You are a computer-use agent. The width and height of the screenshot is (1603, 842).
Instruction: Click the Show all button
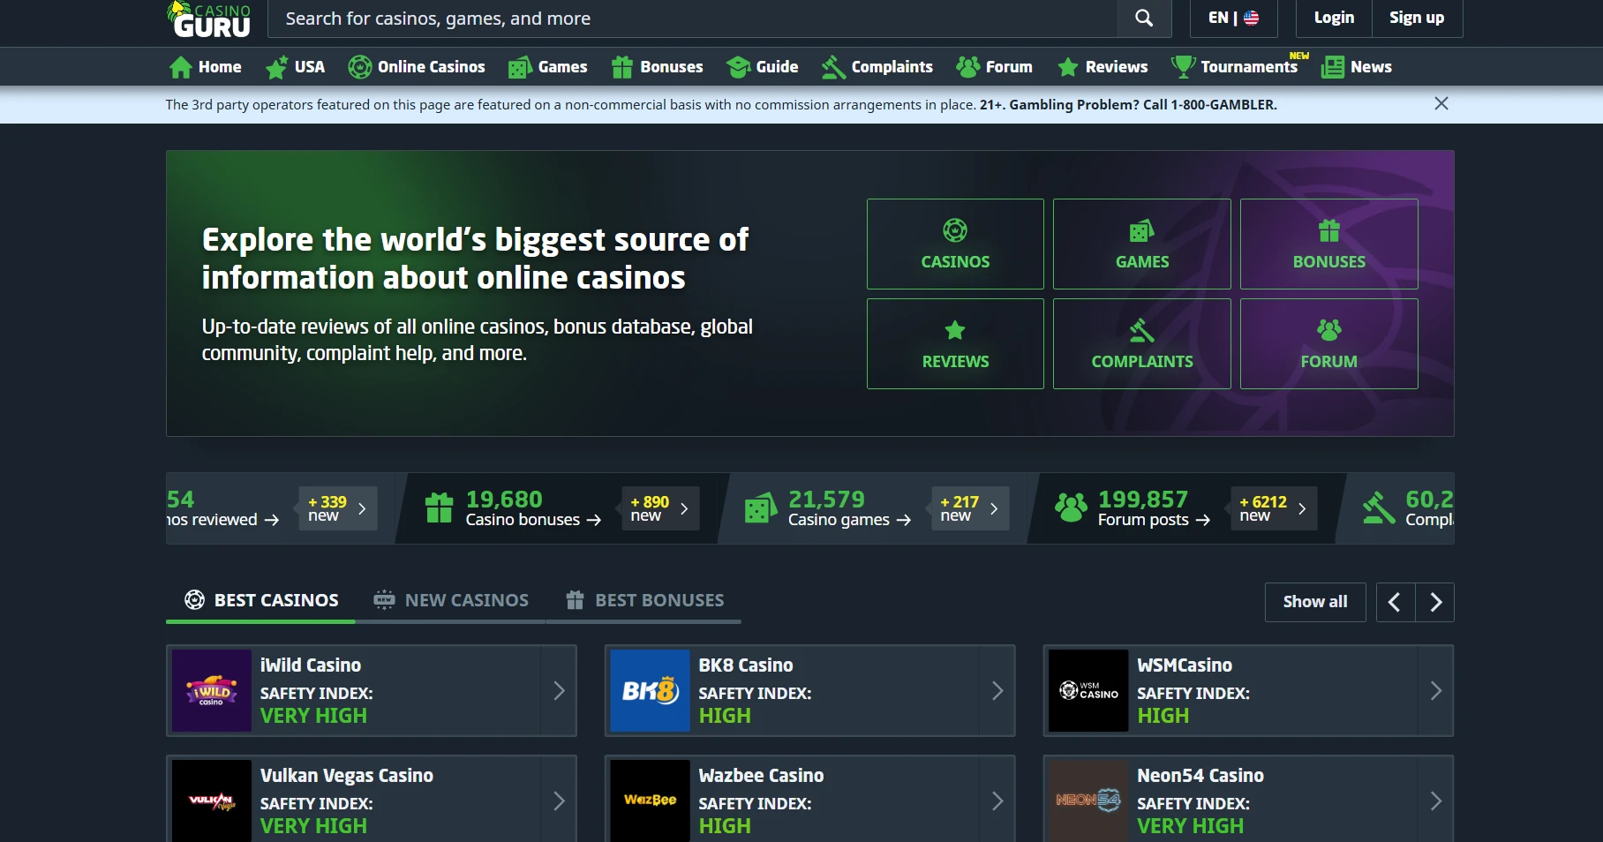coord(1314,602)
